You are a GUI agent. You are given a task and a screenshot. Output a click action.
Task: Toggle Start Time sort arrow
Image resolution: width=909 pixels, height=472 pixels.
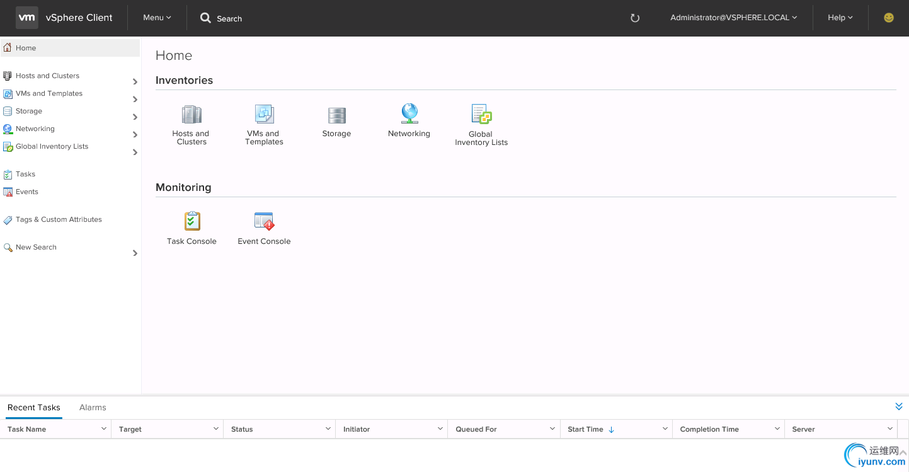click(x=611, y=429)
